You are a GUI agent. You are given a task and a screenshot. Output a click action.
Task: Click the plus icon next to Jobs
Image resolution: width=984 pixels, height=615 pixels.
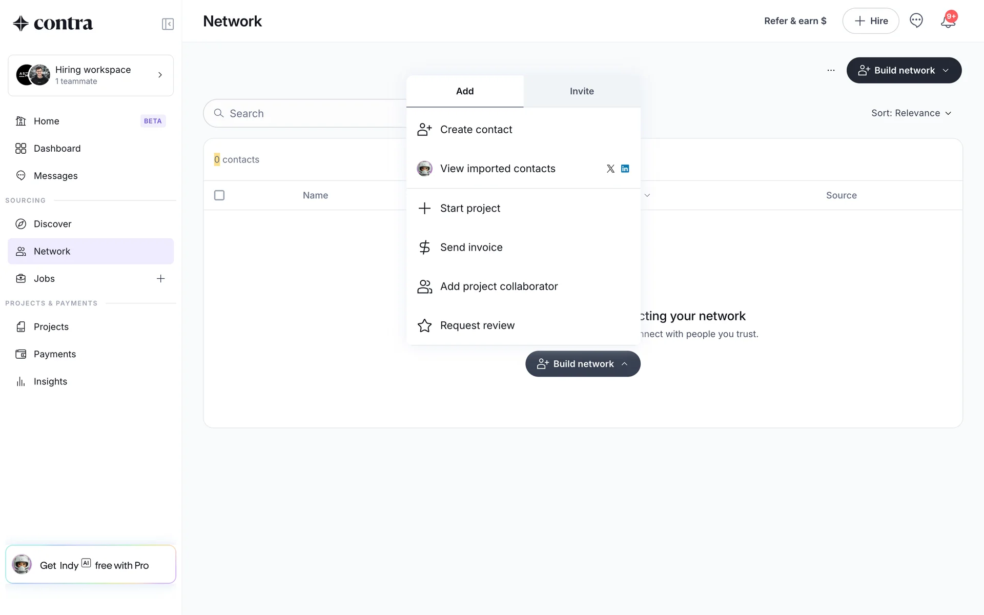[160, 278]
